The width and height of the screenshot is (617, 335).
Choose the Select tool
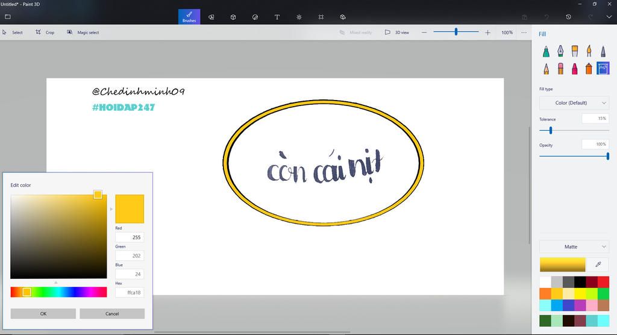pos(13,33)
